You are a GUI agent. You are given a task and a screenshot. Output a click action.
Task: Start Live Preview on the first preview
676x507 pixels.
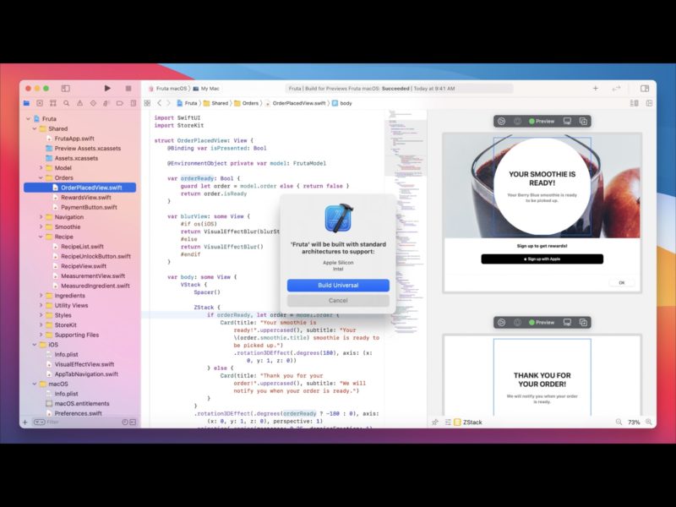tap(501, 121)
